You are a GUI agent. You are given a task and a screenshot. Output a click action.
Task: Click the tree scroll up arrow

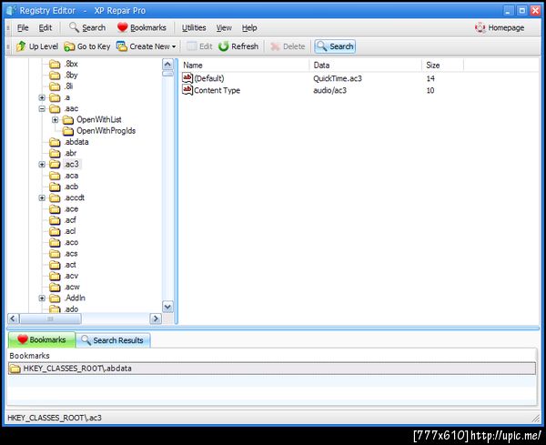coord(167,64)
